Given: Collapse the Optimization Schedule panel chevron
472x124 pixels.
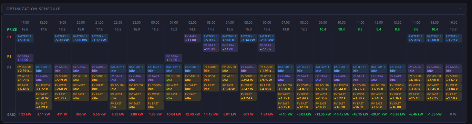Looking at the screenshot, I should click(460, 9).
